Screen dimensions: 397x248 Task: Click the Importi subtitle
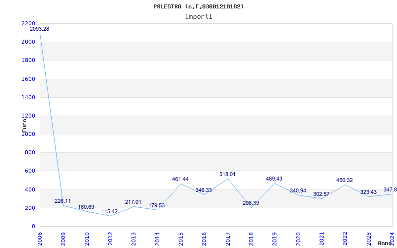(198, 16)
